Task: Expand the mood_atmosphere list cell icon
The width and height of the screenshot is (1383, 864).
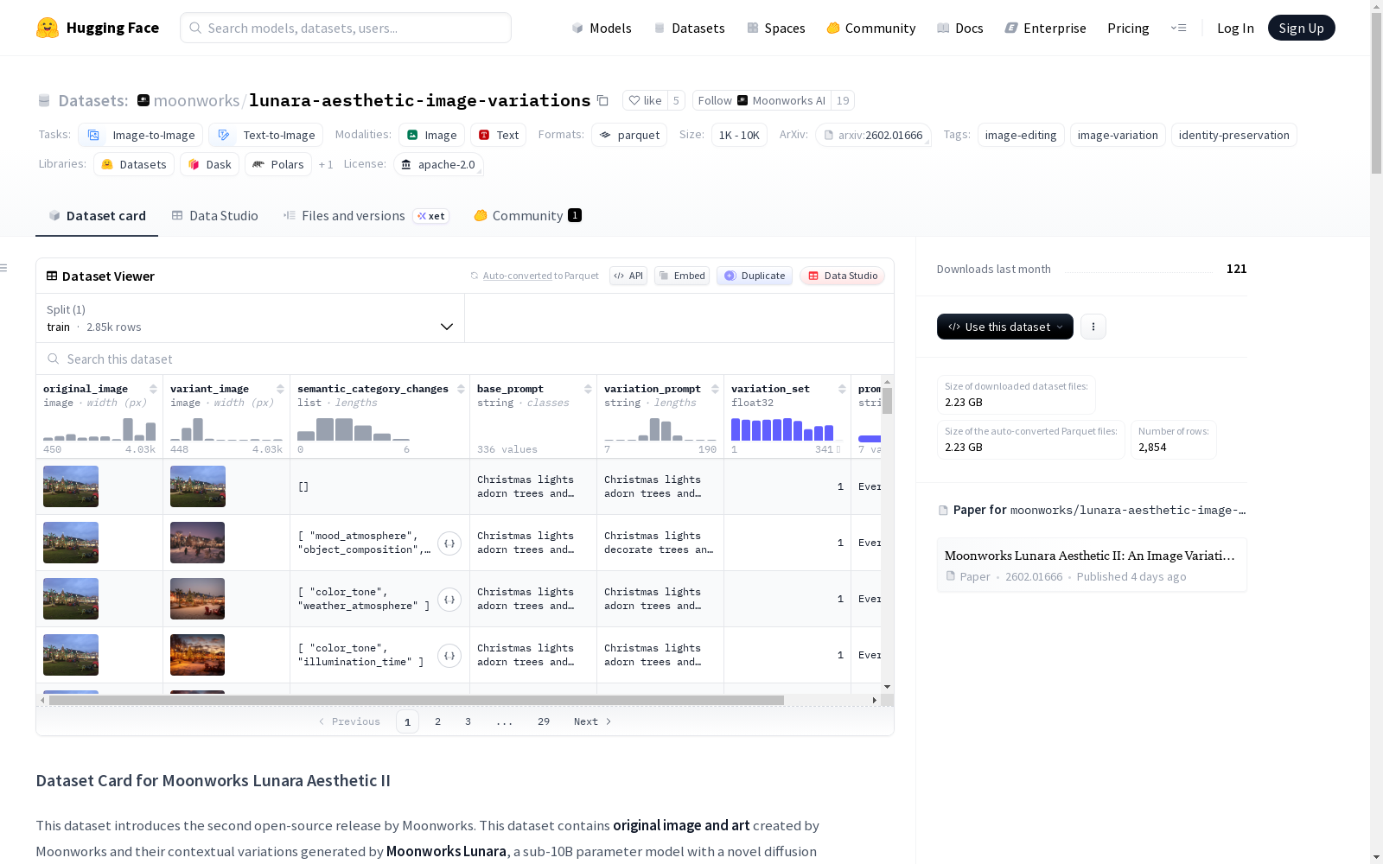Action: coord(449,543)
